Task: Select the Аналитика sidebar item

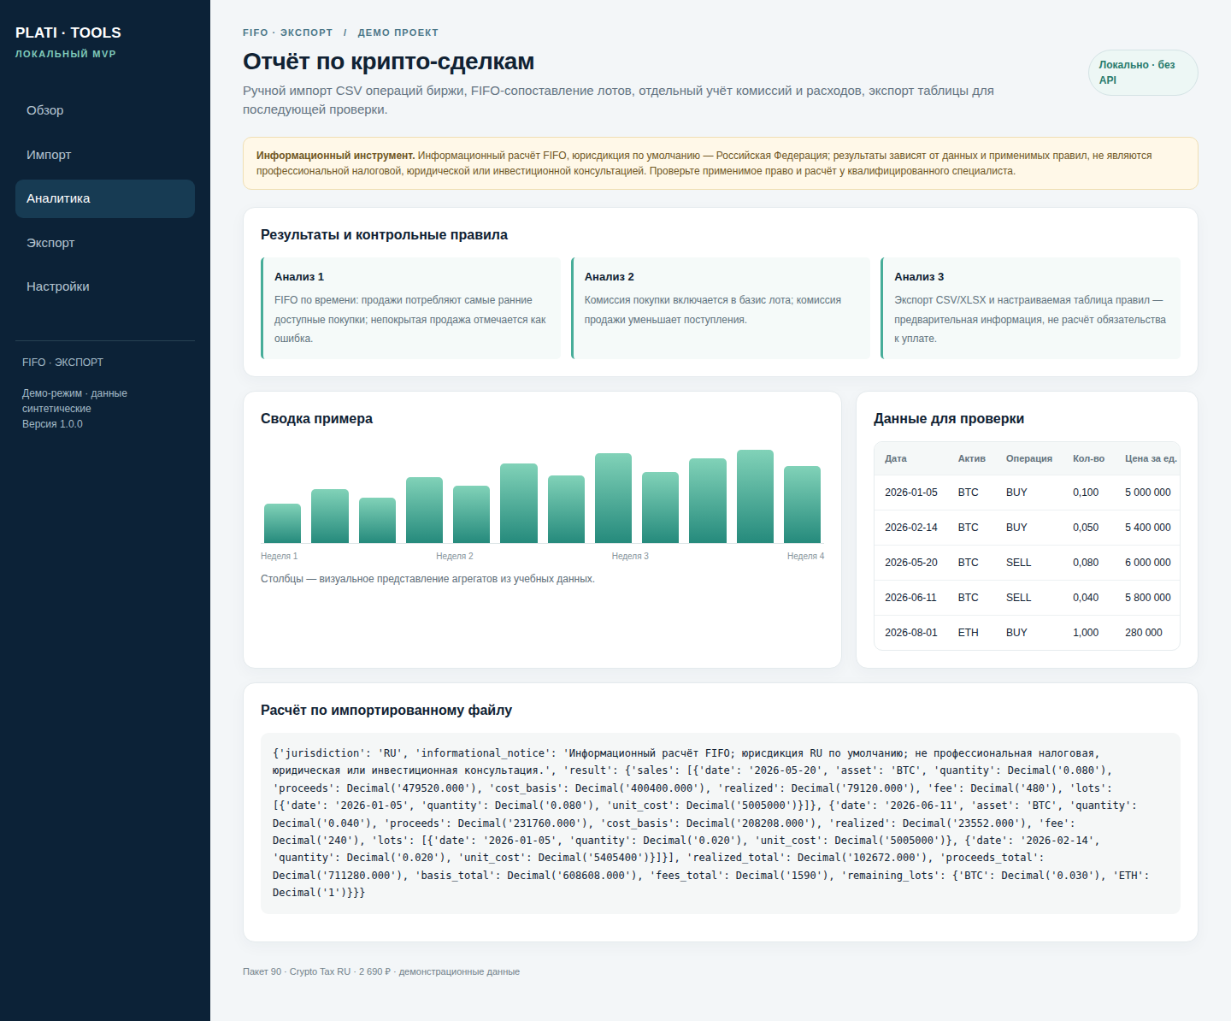Action: click(105, 198)
